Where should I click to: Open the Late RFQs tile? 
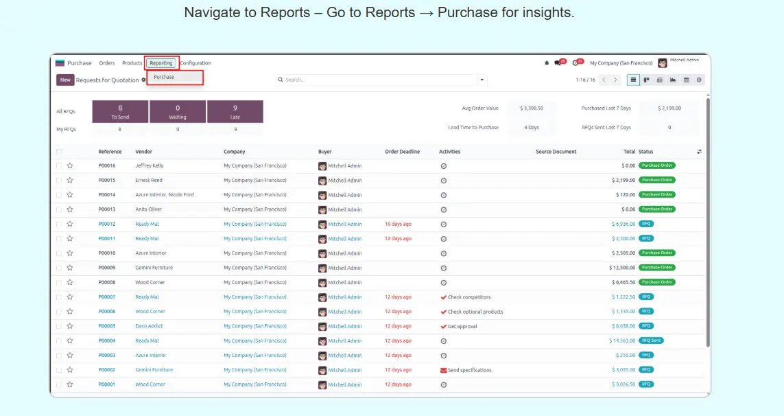tap(235, 111)
